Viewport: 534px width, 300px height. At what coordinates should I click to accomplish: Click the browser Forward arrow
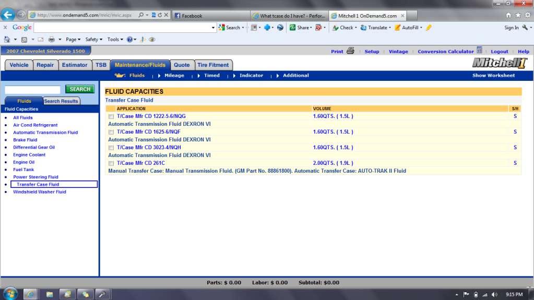[21, 15]
